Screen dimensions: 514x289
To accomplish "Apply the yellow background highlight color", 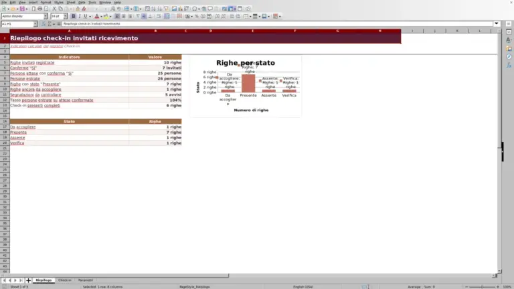I will coord(106,16).
